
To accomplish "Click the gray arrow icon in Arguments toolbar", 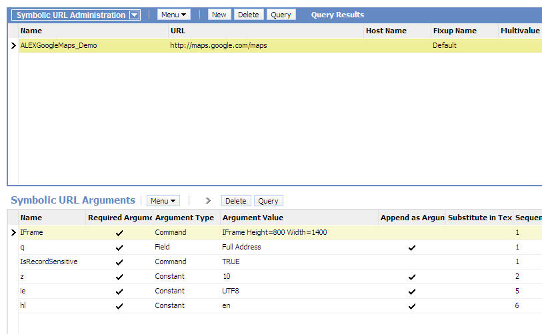I will point(208,200).
